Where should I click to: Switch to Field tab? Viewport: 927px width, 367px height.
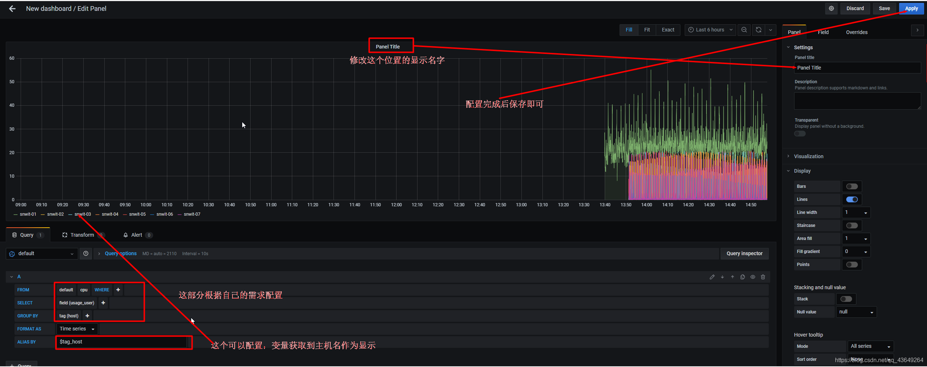[823, 32]
